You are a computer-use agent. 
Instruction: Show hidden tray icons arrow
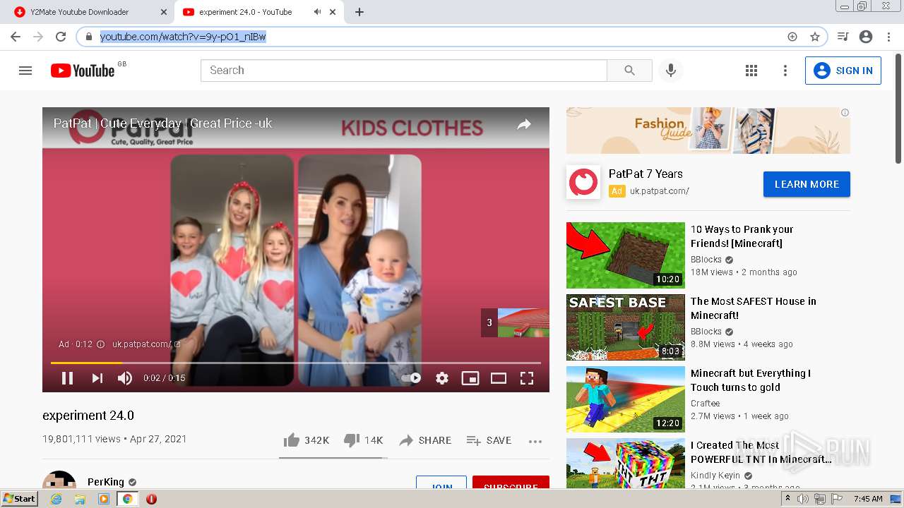(x=787, y=499)
